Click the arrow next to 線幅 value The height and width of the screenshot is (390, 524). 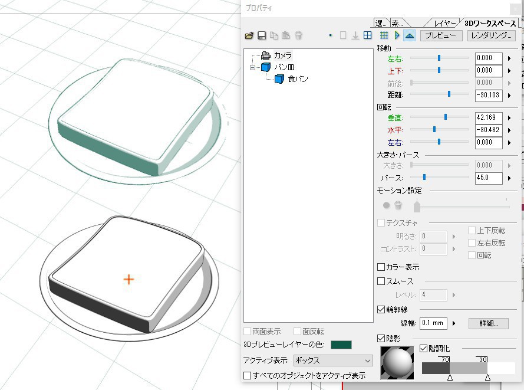pyautogui.click(x=453, y=323)
